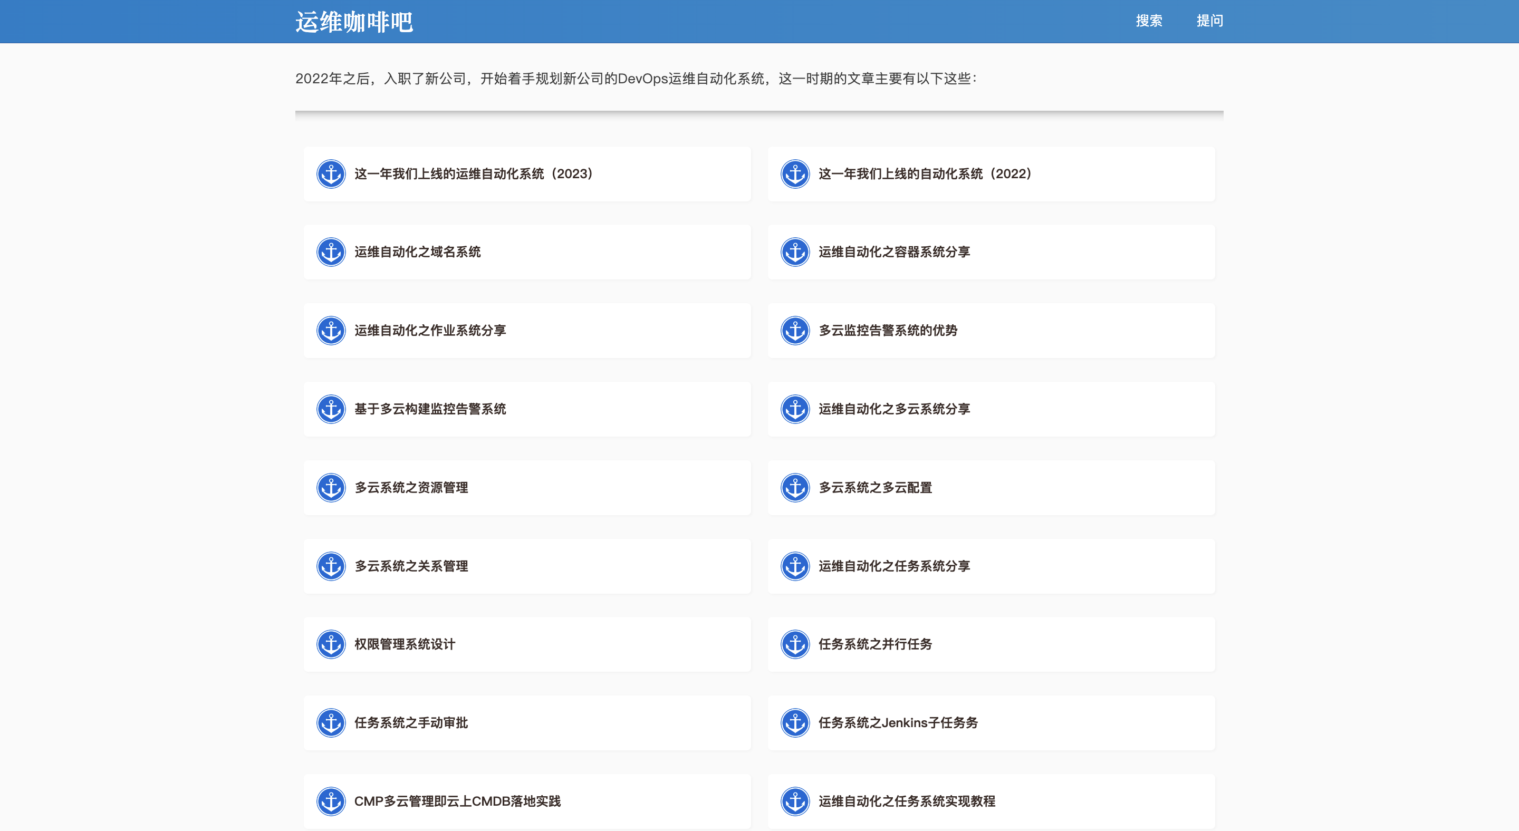Go to the 运维咖啡吧 site title
Image resolution: width=1519 pixels, height=831 pixels.
click(354, 22)
